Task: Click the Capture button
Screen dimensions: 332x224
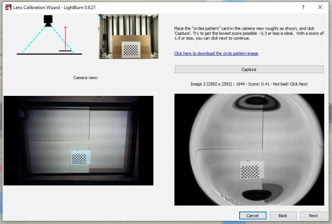Action: pos(249,69)
